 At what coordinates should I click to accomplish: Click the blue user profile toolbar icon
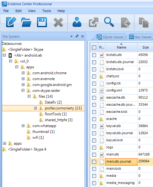(77, 22)
